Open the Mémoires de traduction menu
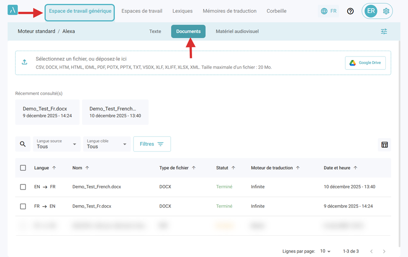408x257 pixels. [229, 11]
